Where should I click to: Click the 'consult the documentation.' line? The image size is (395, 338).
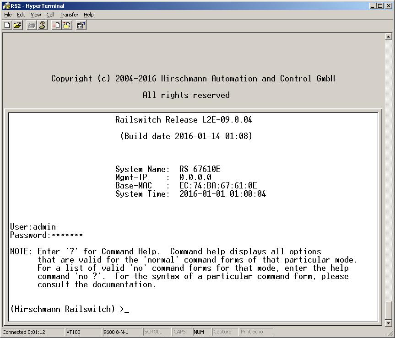point(97,284)
